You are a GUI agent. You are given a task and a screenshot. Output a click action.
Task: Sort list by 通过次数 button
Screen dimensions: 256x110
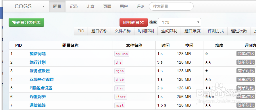[239, 31]
